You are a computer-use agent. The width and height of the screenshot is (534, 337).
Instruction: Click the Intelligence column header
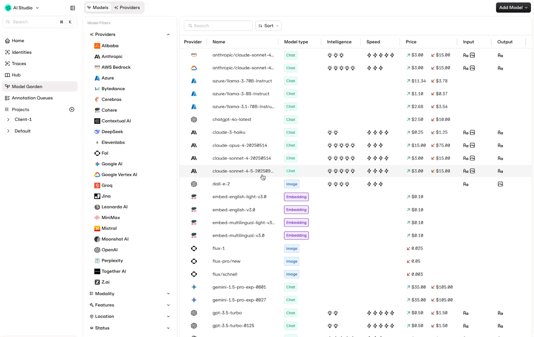[339, 42]
